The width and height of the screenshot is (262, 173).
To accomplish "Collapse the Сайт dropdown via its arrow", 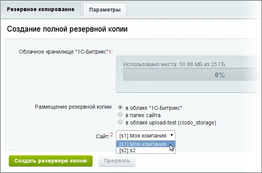I will [172, 135].
